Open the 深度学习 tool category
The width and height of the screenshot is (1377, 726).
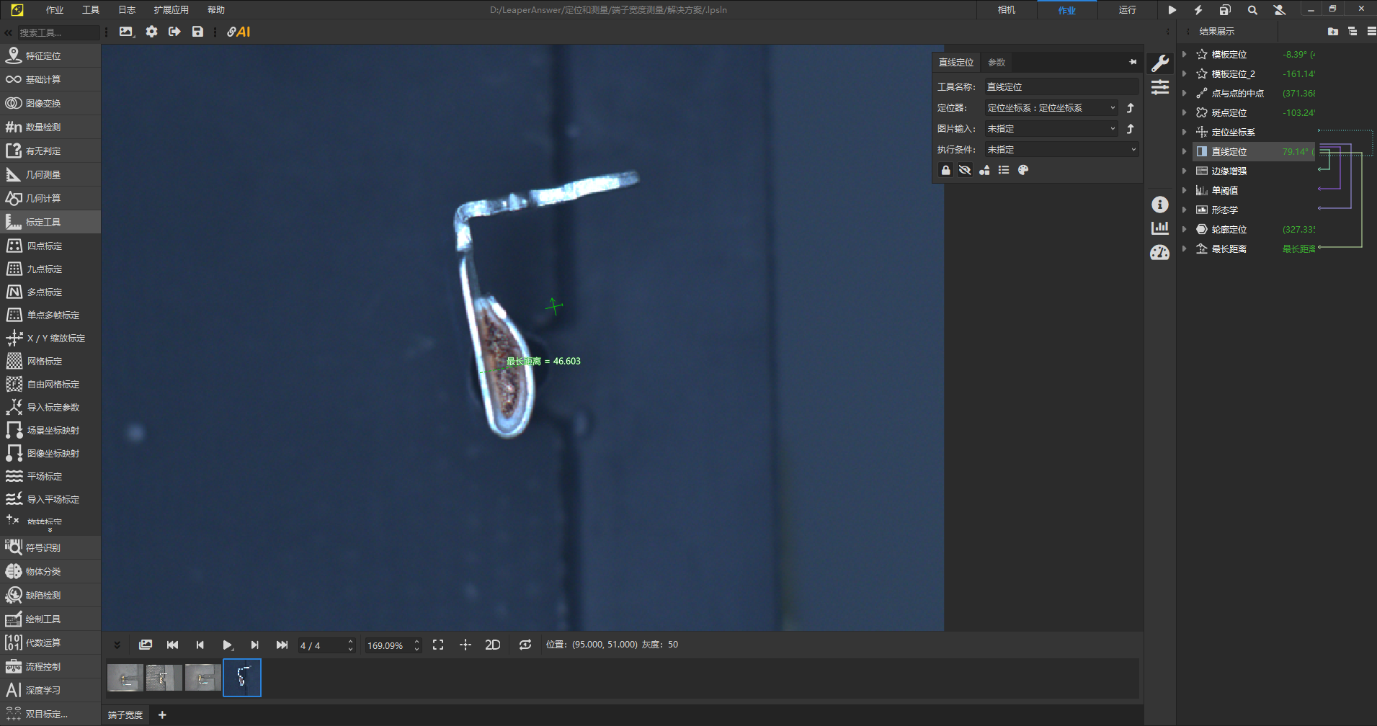point(43,690)
